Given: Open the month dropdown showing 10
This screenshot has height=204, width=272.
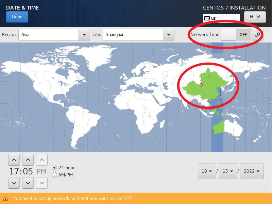Looking at the screenshot, I should coord(207,171).
